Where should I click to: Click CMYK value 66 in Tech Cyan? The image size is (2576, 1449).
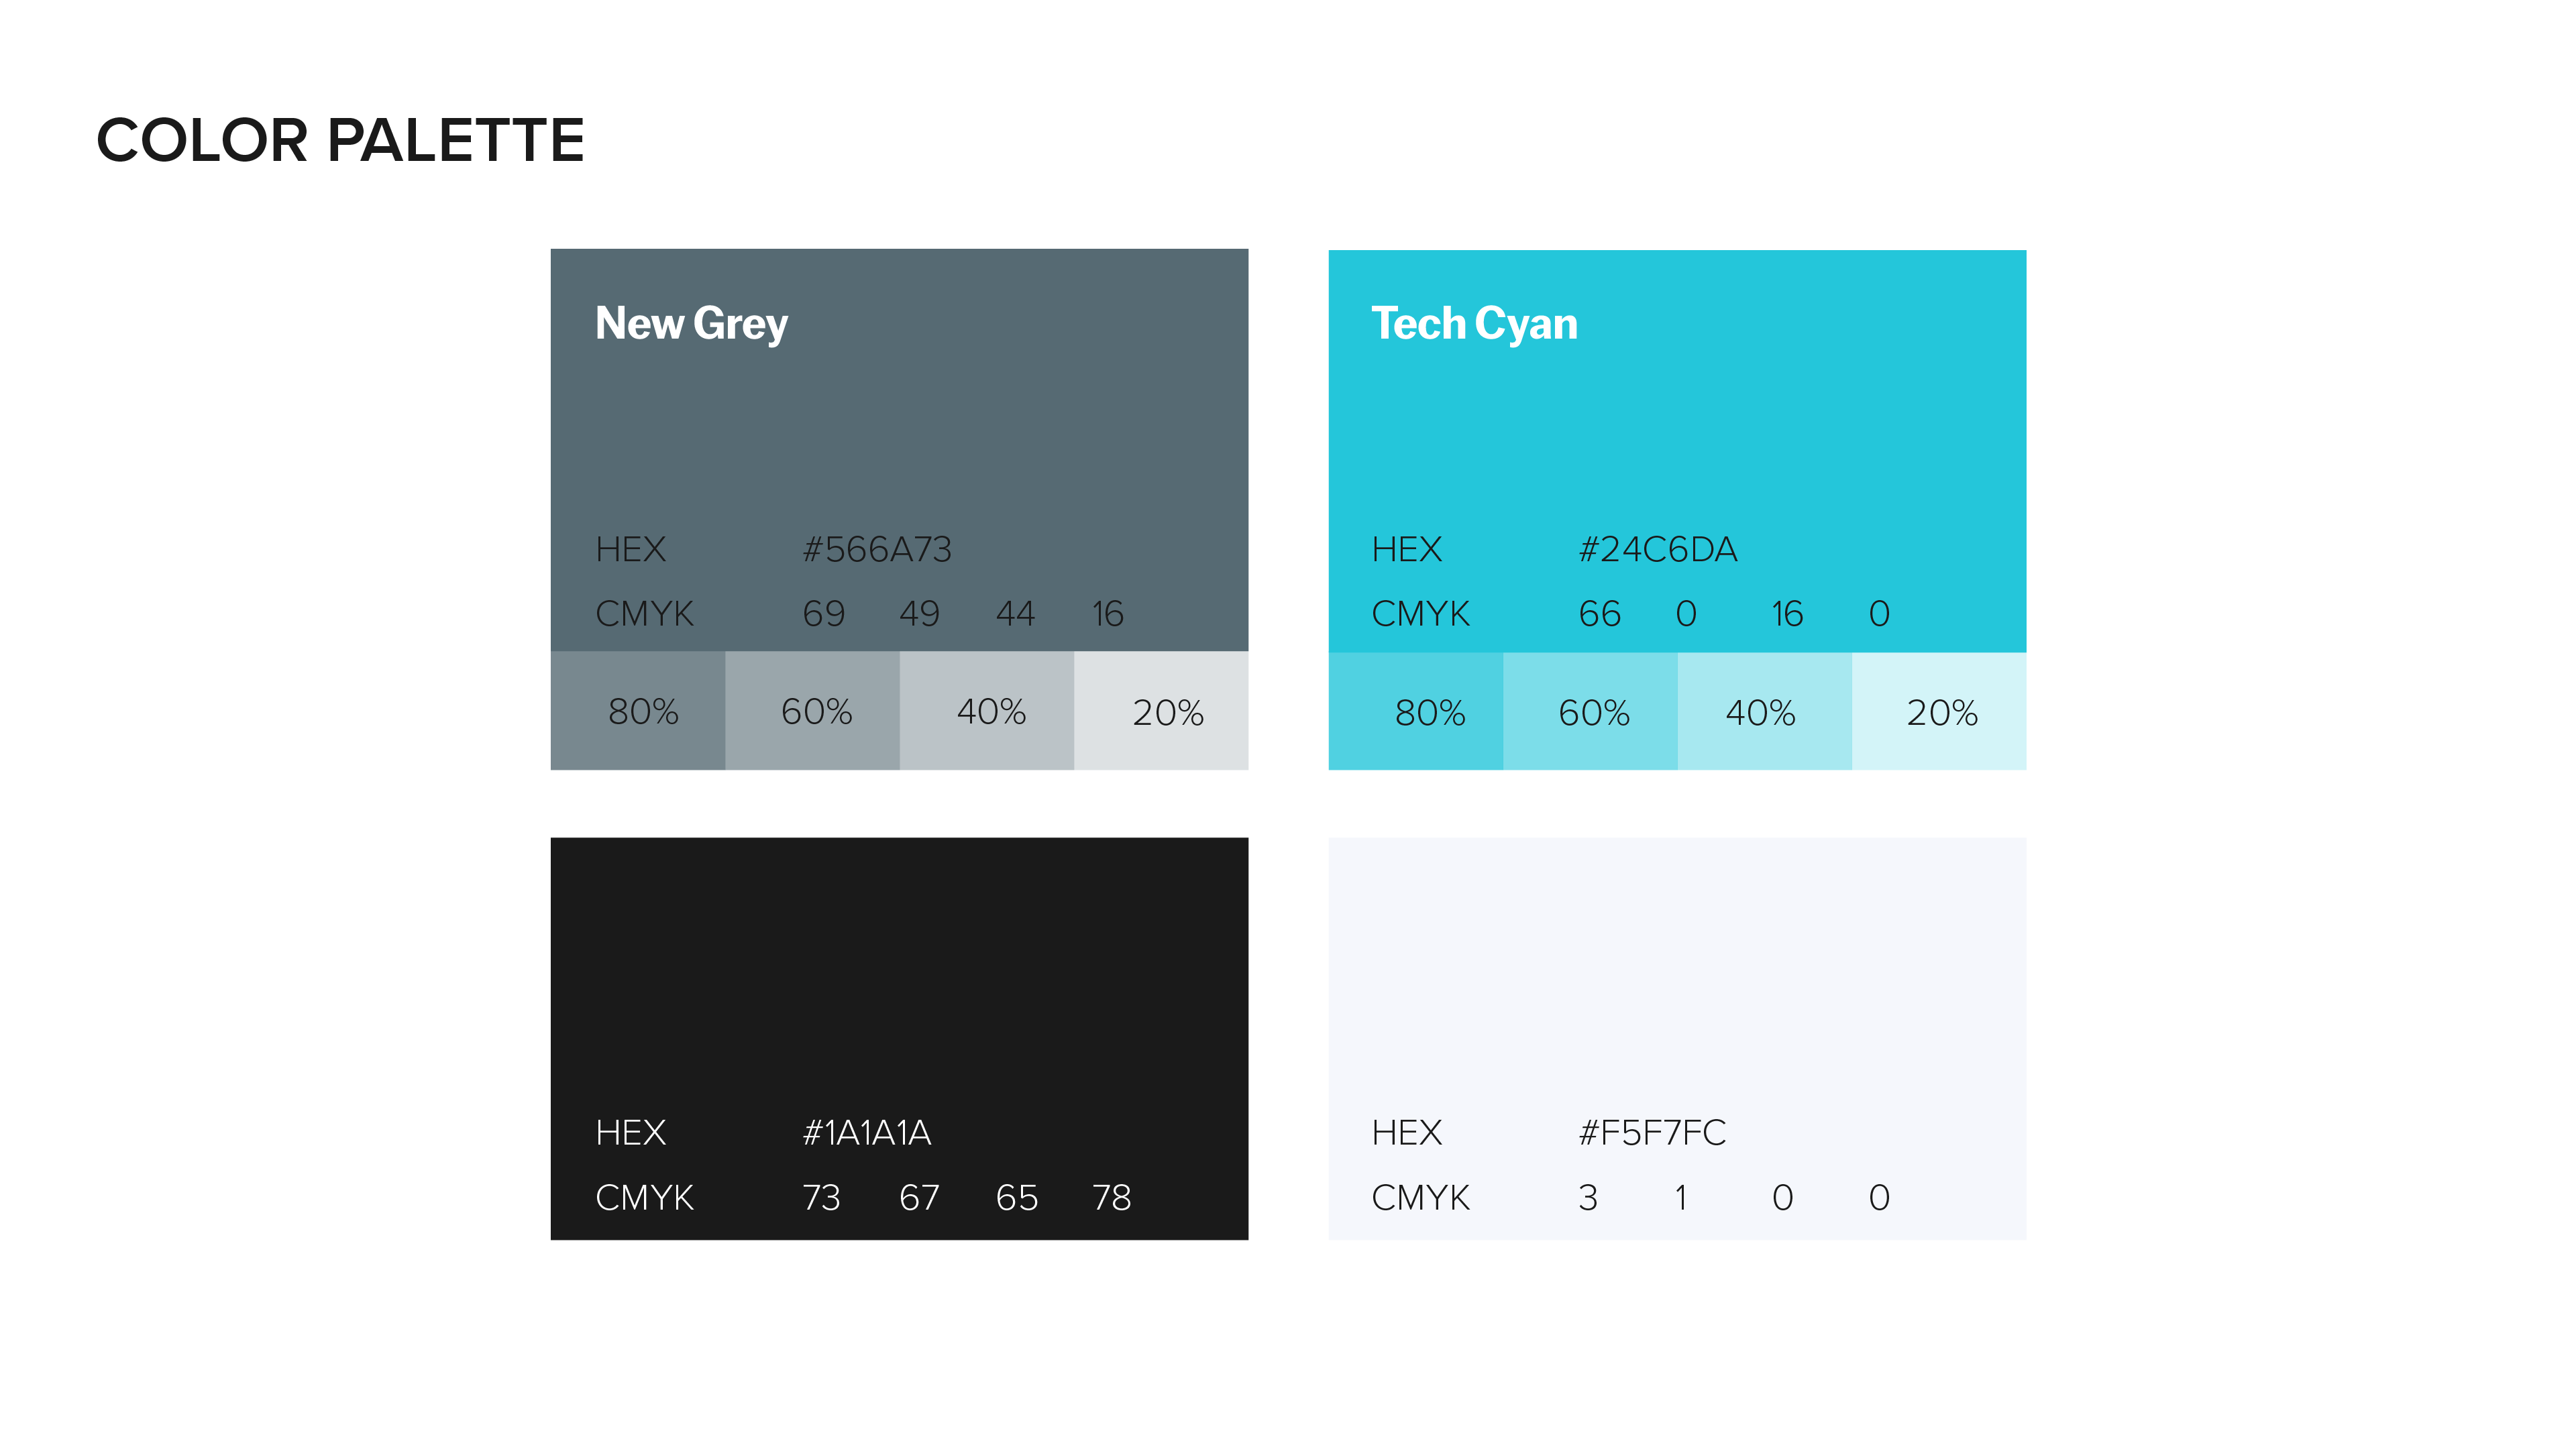point(1599,614)
